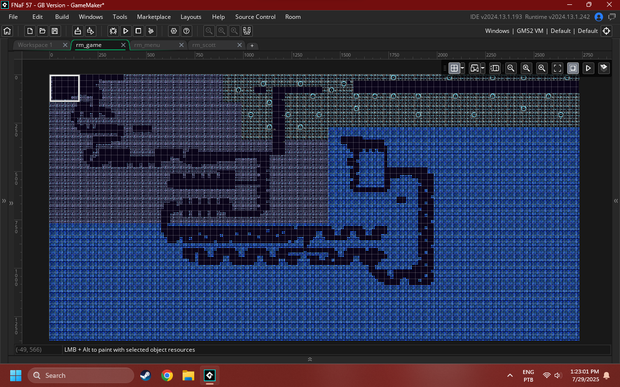Run the game with the play icon
Viewport: 620px width, 387px height.
[125, 31]
